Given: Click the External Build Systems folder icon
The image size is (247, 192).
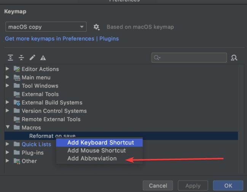Looking at the screenshot, I should [x=17, y=103].
